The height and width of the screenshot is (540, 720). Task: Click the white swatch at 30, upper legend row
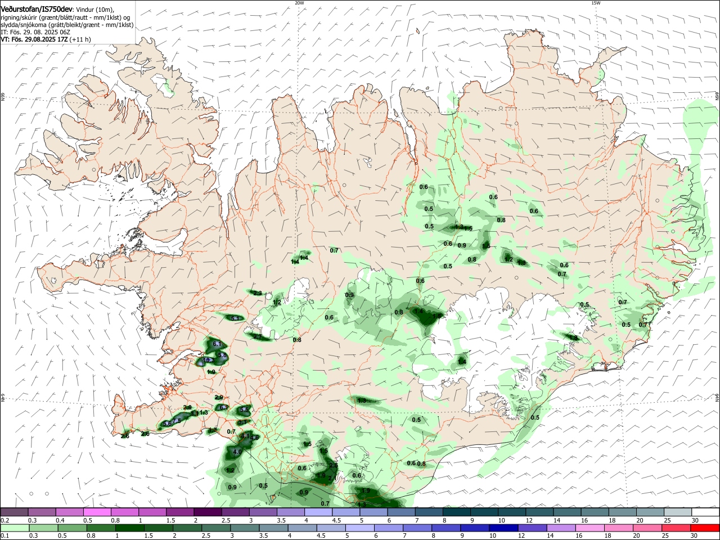point(705,512)
